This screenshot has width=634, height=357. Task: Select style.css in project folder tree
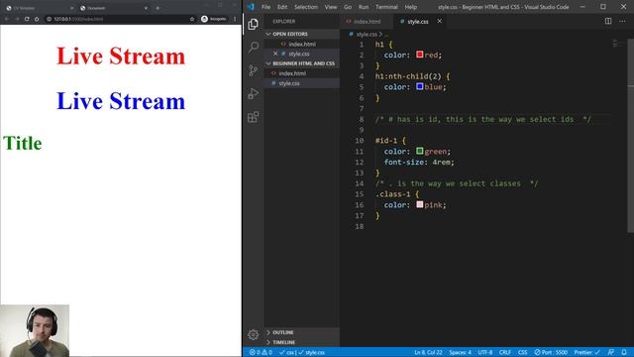(302, 83)
